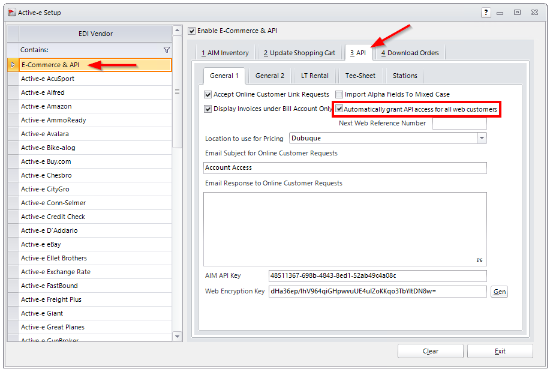Open the 2 Update Shopping Cart tab

click(299, 53)
